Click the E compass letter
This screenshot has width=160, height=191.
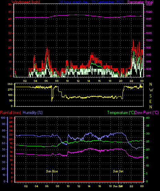[x=151, y=101]
